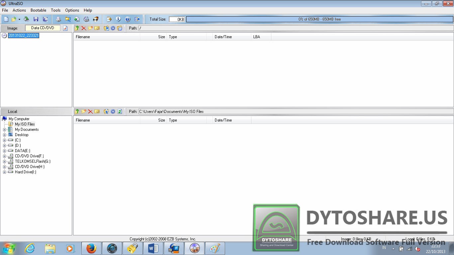Open the File menu
The height and width of the screenshot is (255, 454).
pyautogui.click(x=5, y=10)
